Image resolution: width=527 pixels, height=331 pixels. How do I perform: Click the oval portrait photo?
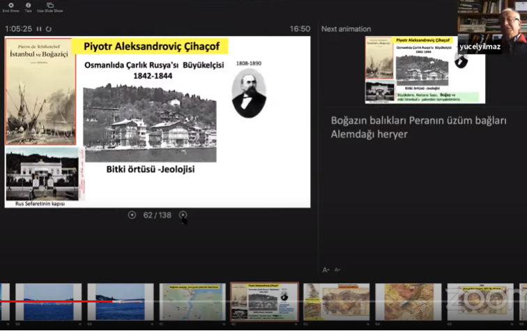click(x=249, y=93)
